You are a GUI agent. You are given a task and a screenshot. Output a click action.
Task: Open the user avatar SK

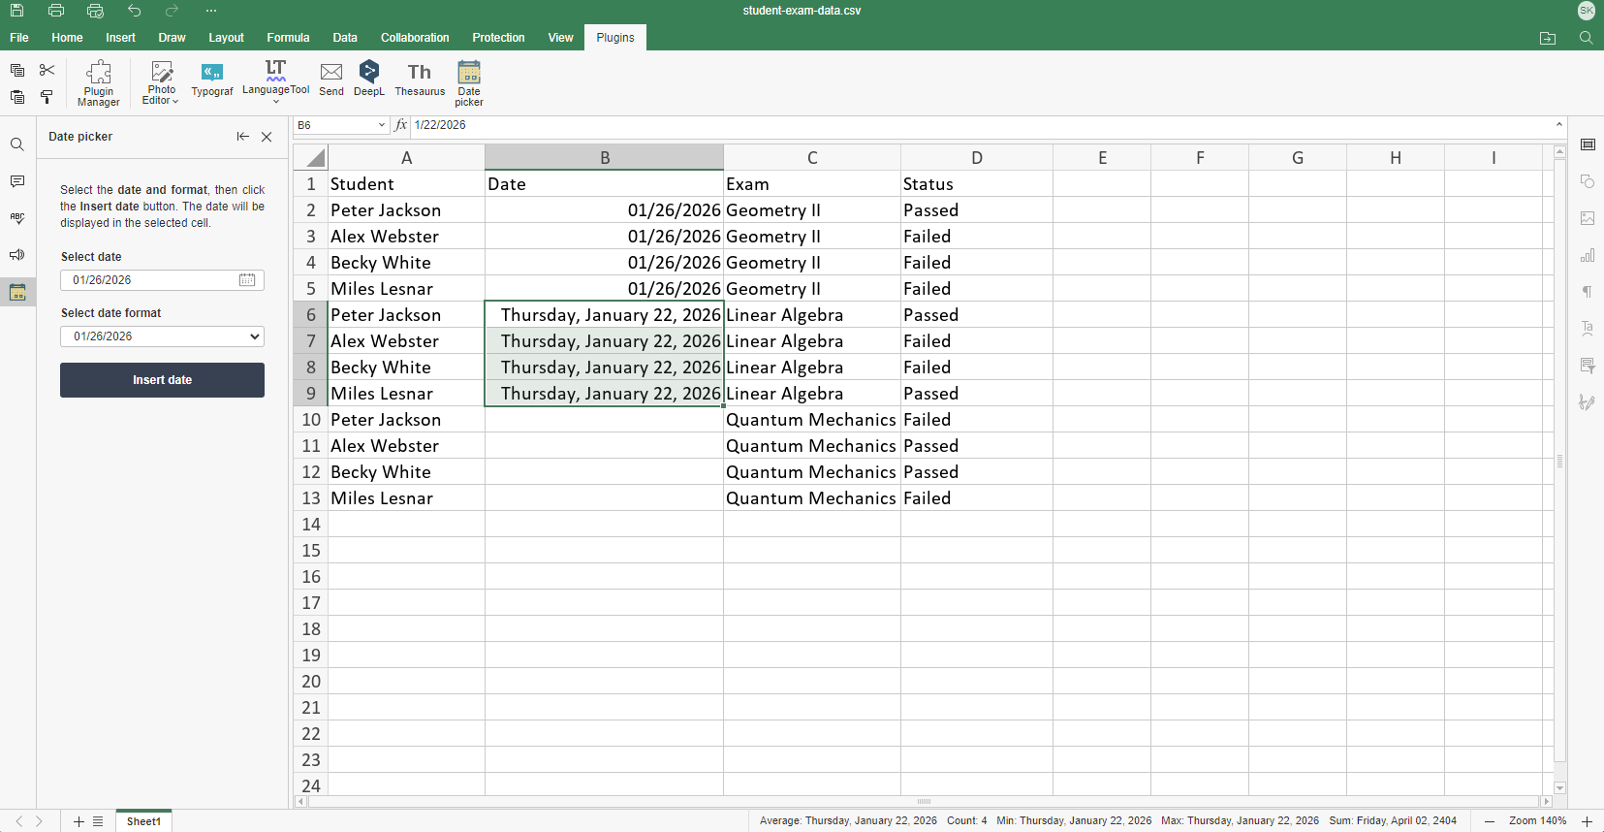pos(1587,11)
